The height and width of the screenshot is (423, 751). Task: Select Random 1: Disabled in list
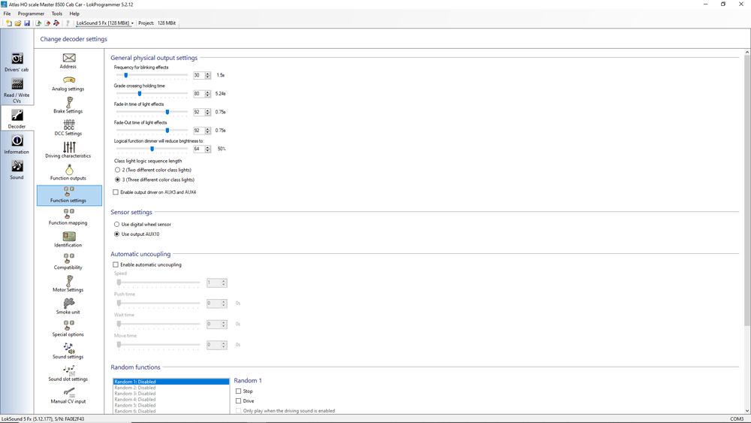tap(171, 382)
